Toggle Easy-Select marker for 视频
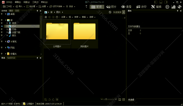The height and width of the screenshot is (106, 183). [x=2, y=23]
